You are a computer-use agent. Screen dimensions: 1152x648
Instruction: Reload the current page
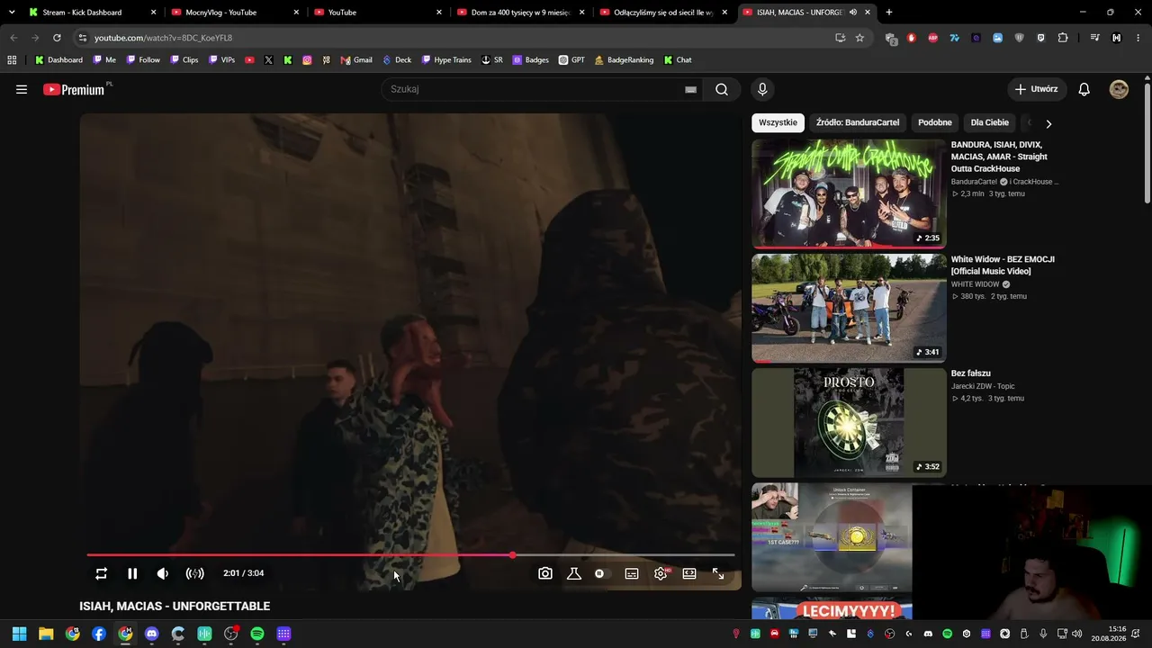pyautogui.click(x=57, y=38)
